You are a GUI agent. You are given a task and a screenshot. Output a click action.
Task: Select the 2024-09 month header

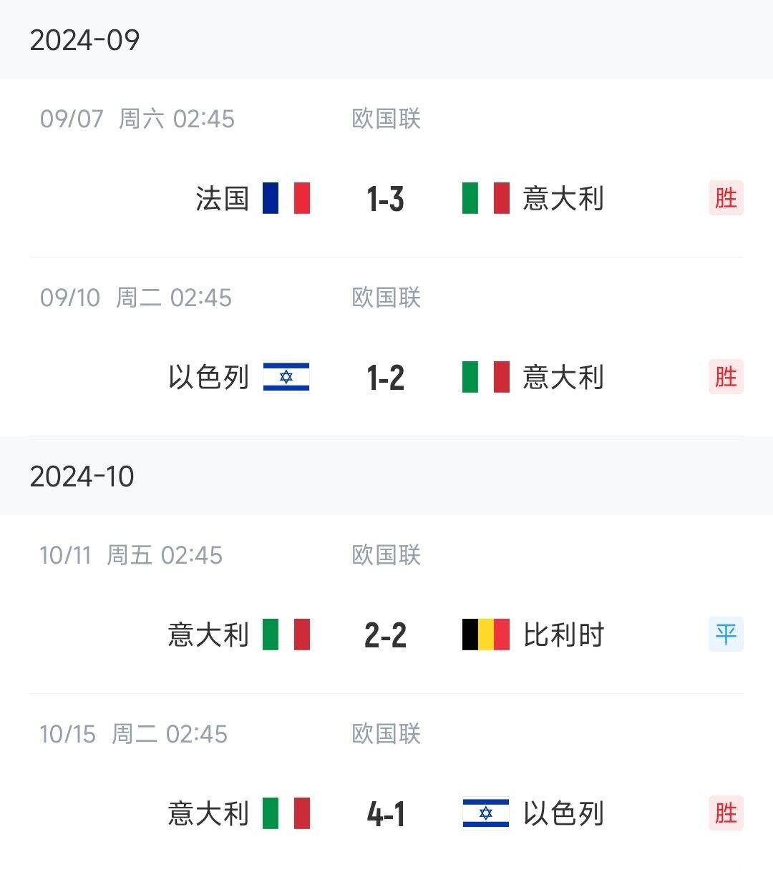[386, 39]
